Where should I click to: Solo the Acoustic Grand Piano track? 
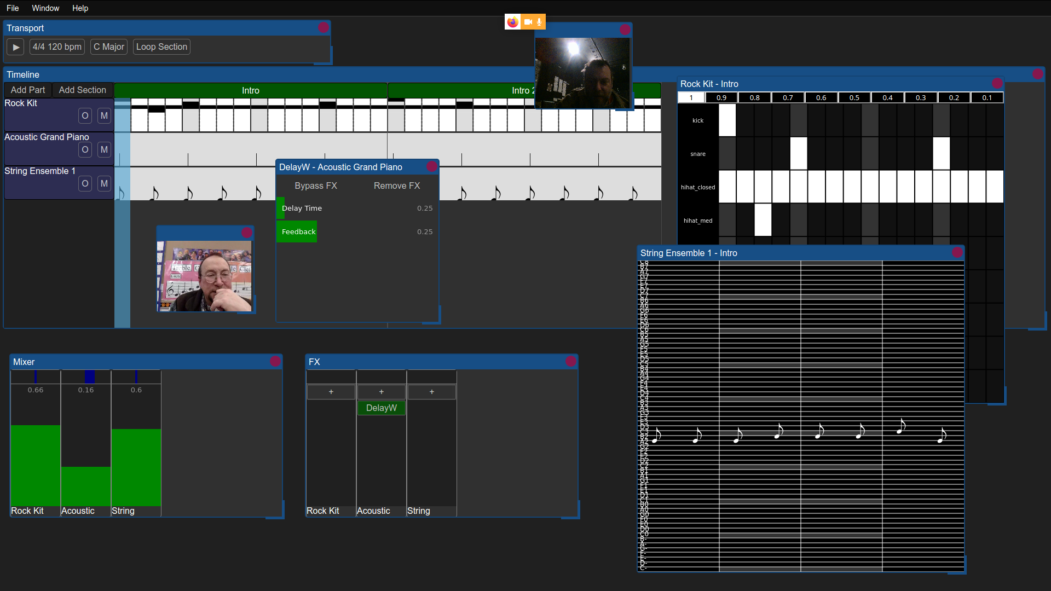pos(85,150)
